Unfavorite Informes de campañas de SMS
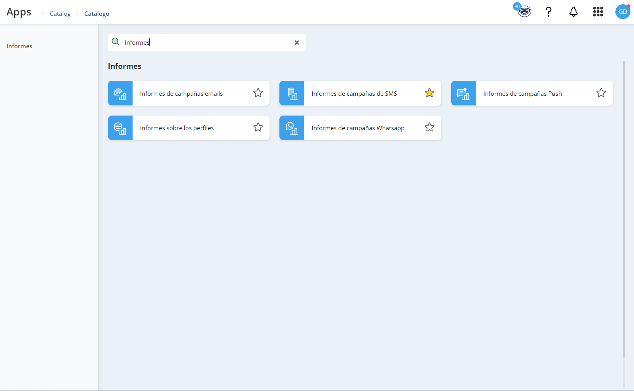Screen dimensions: 634x391 point(429,93)
